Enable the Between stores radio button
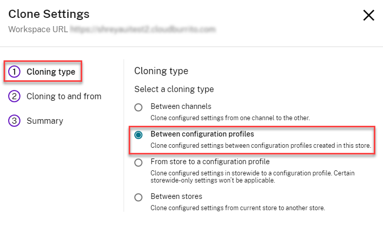Viewport: 383px width, 225px height. tap(138, 197)
